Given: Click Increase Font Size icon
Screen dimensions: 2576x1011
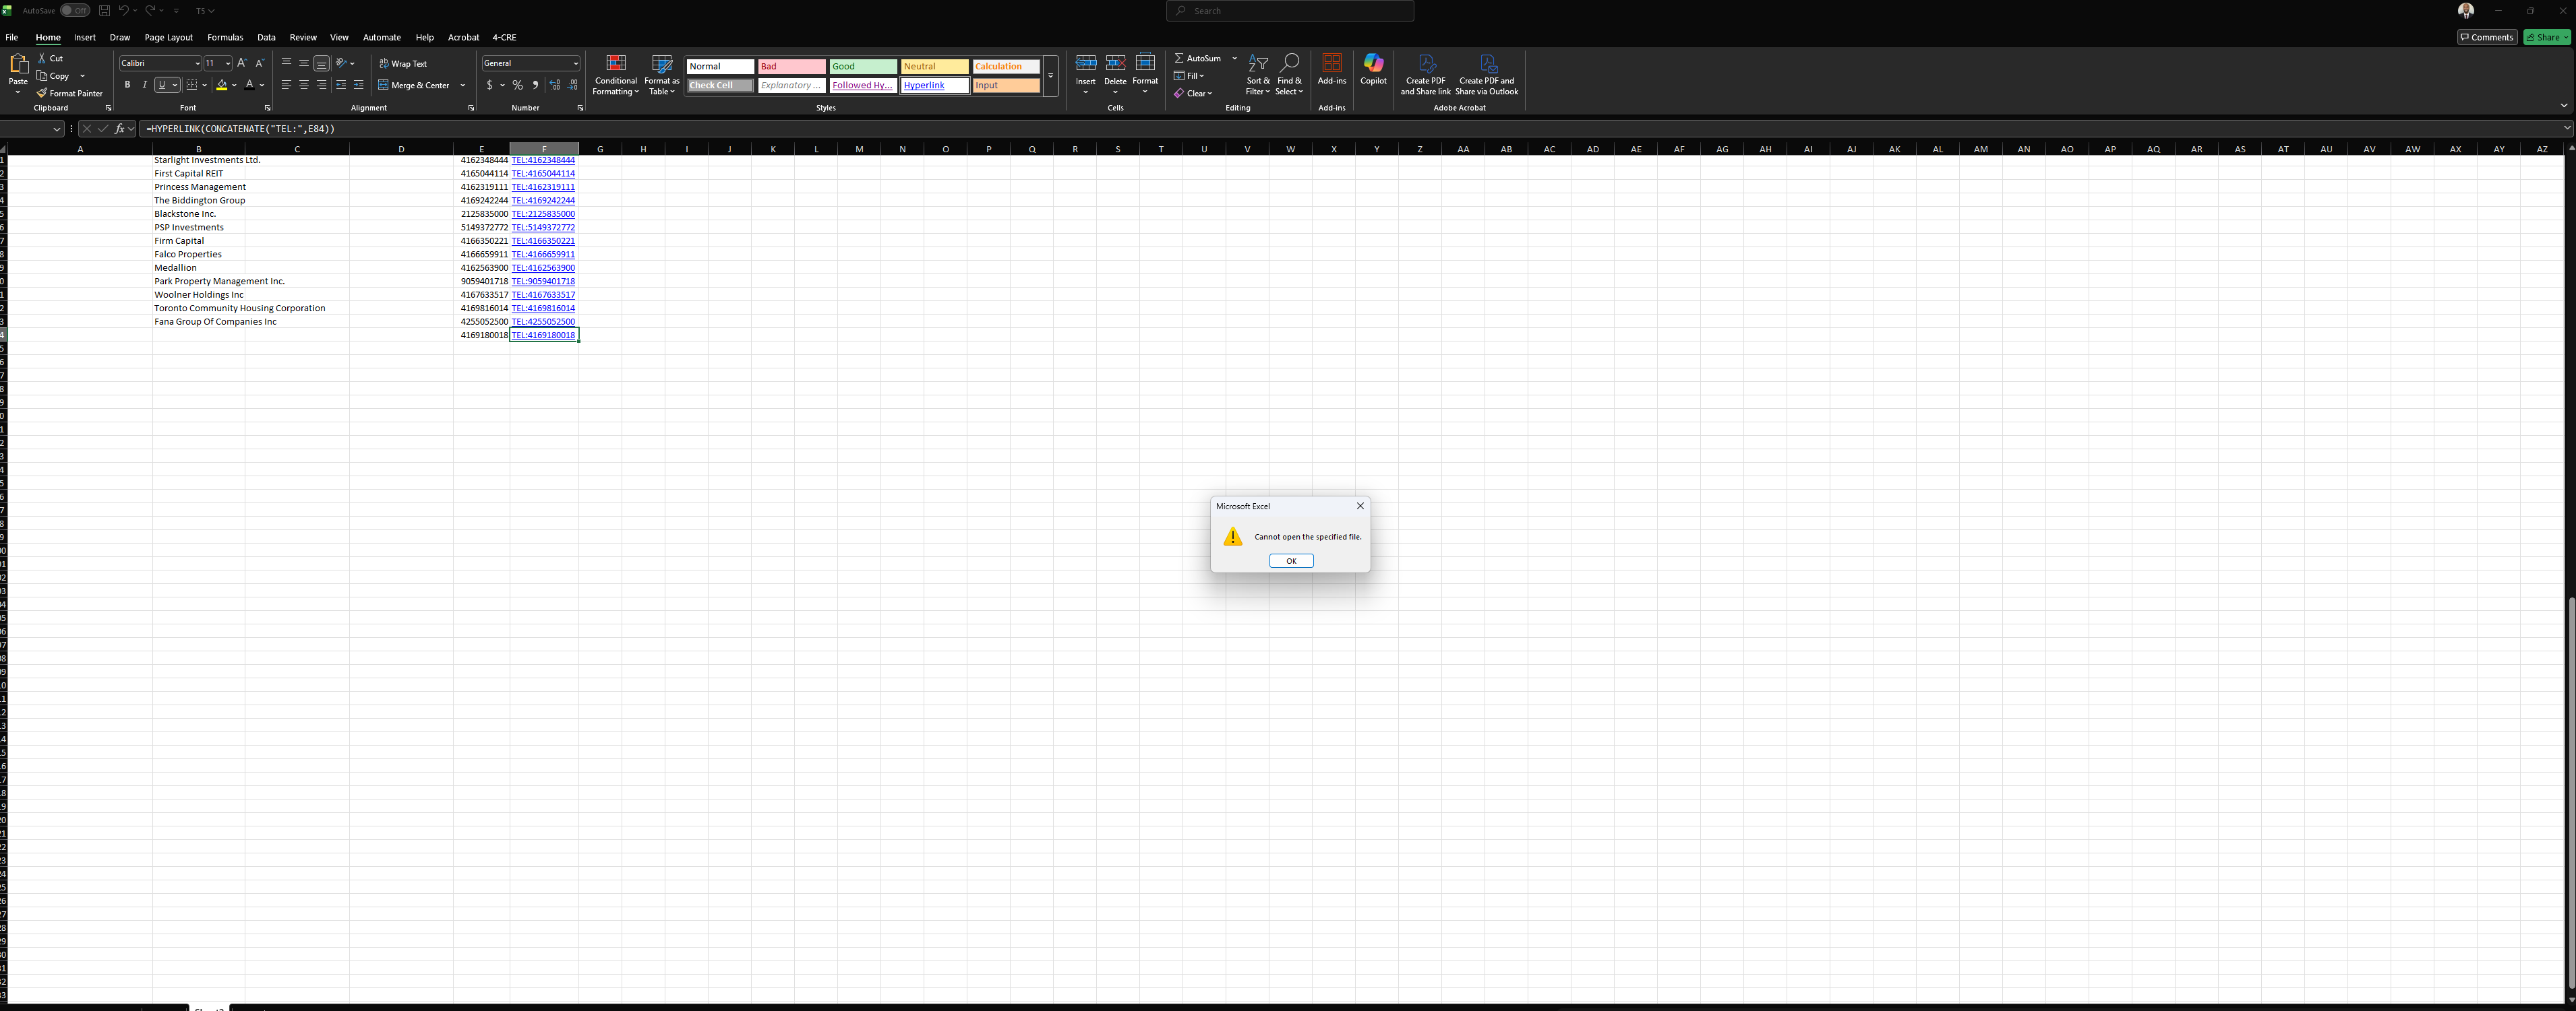Looking at the screenshot, I should pyautogui.click(x=241, y=63).
